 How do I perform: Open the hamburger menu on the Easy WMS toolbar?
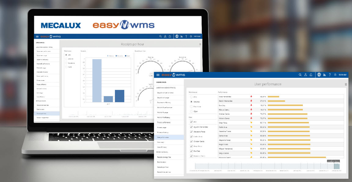[x=159, y=74]
